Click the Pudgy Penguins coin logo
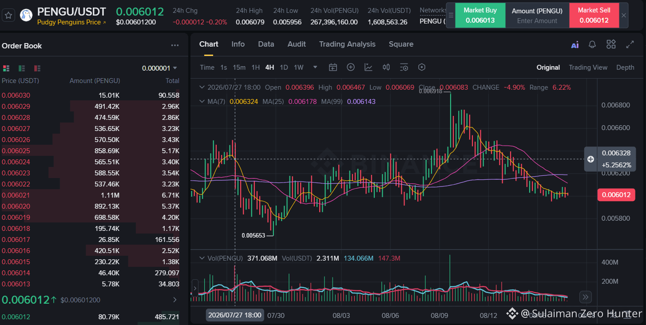Screen dimensions: 646x325 click(x=26, y=15)
